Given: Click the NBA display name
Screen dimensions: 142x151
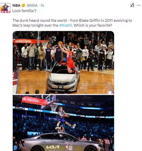Looking at the screenshot, I should click(16, 6).
